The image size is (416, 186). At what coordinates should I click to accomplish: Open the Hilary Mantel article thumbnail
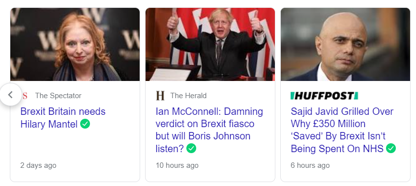coord(75,44)
